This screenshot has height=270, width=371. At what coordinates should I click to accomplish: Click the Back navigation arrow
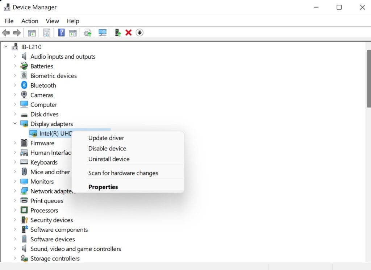[x=6, y=32]
